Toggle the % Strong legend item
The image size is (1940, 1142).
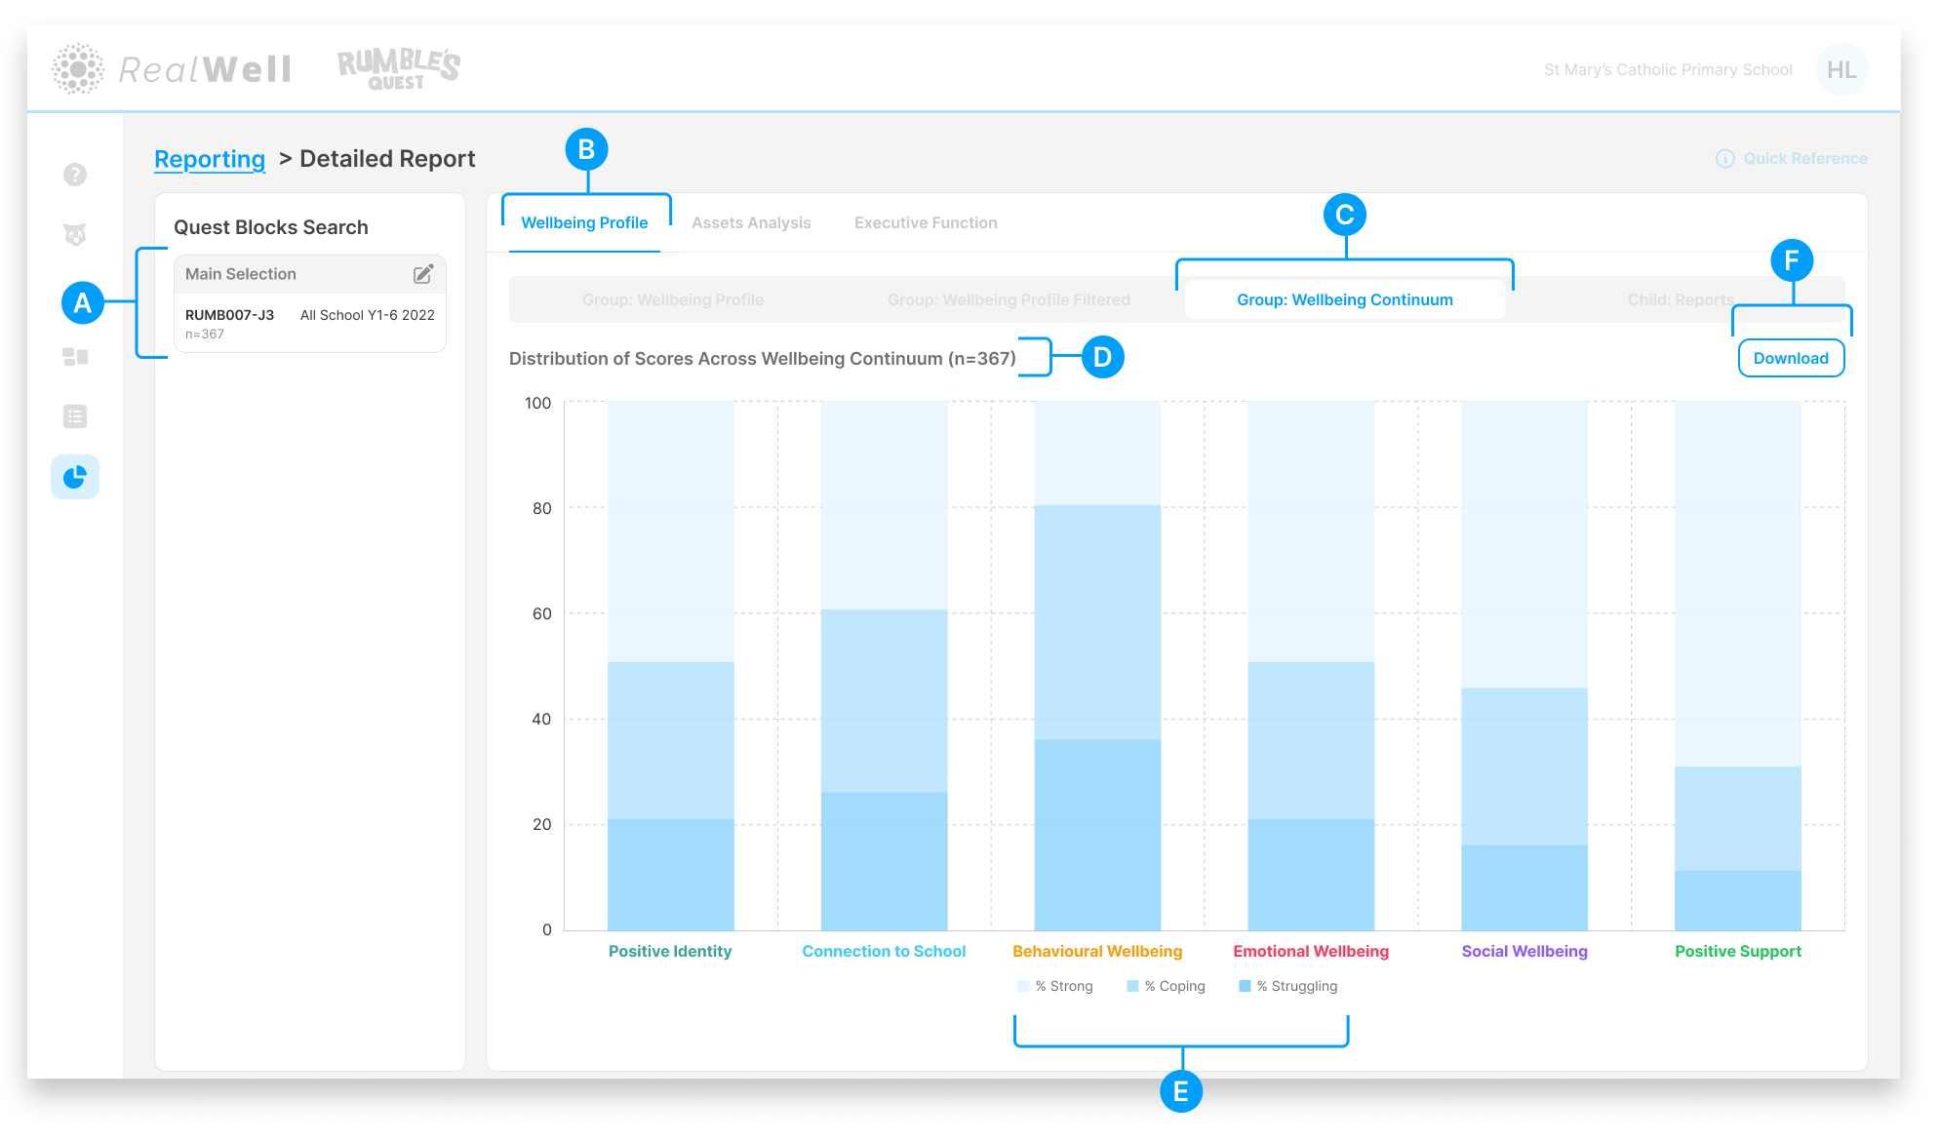tap(1055, 986)
